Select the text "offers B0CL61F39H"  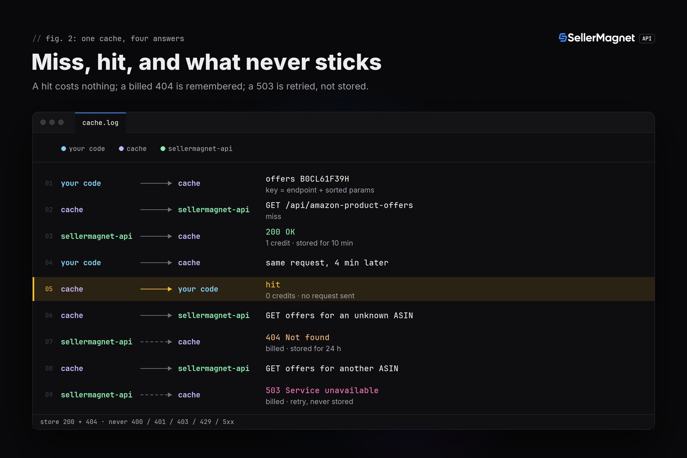[307, 179]
